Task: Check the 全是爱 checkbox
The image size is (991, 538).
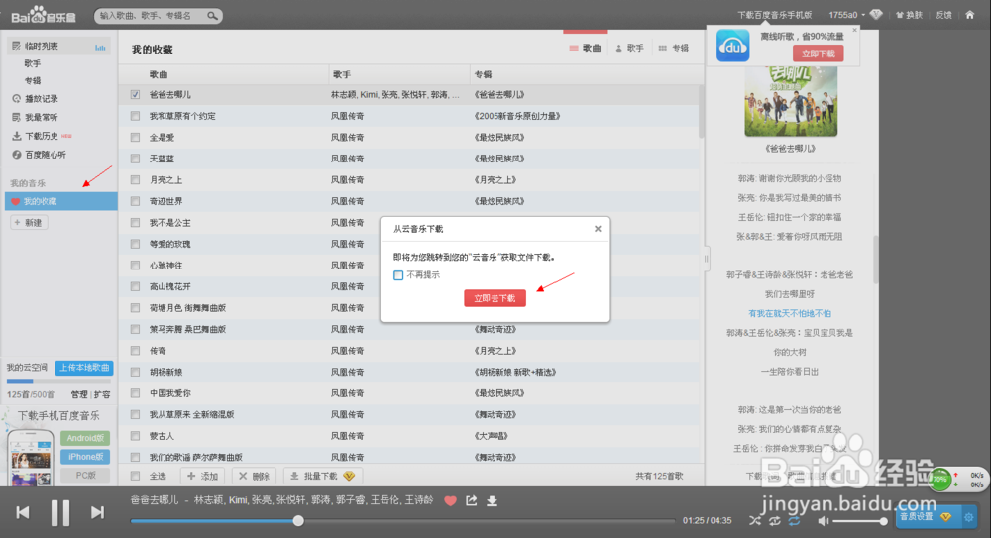Action: click(135, 137)
